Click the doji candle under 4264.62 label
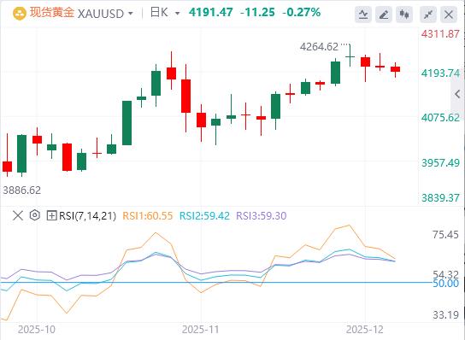 point(350,56)
